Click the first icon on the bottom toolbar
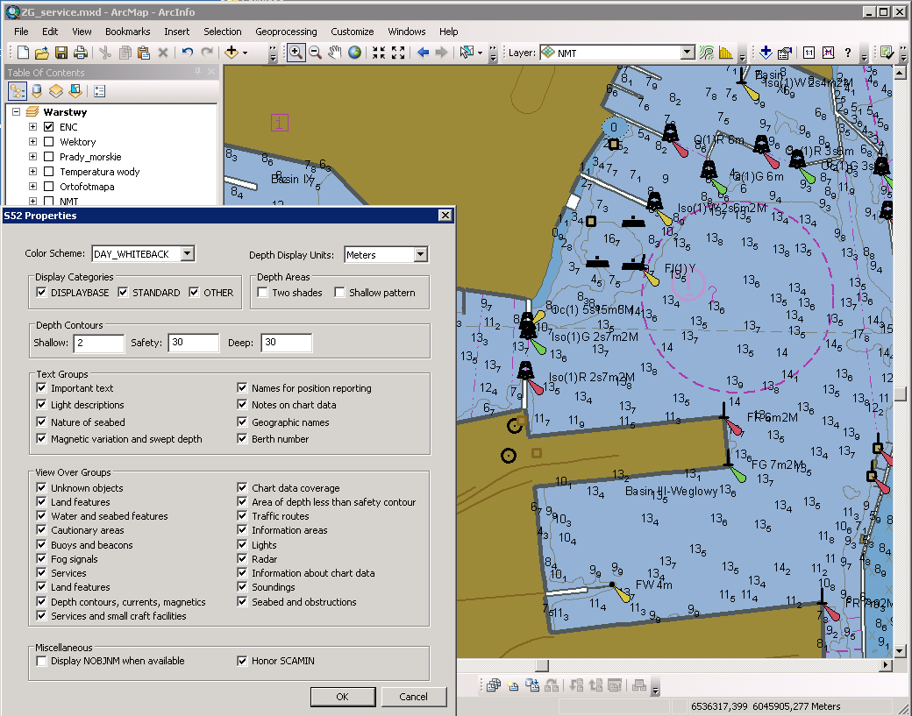This screenshot has width=912, height=716. tap(493, 685)
